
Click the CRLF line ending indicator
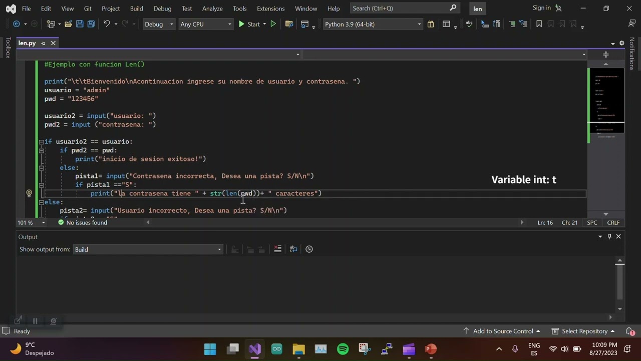(613, 223)
